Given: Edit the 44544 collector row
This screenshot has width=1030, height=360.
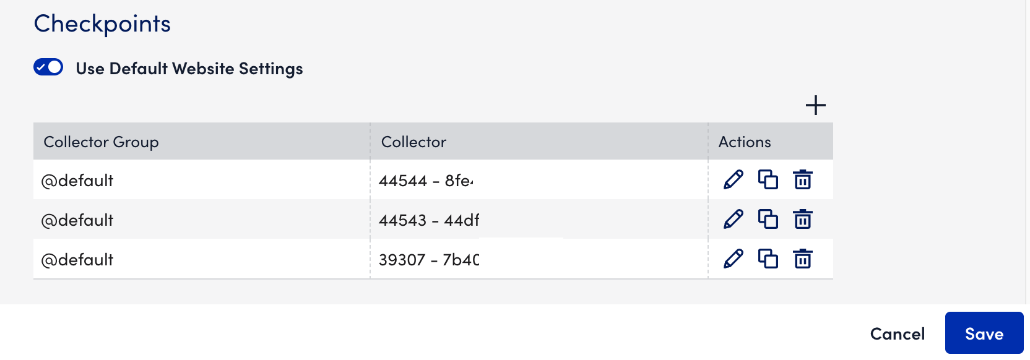Looking at the screenshot, I should point(734,180).
